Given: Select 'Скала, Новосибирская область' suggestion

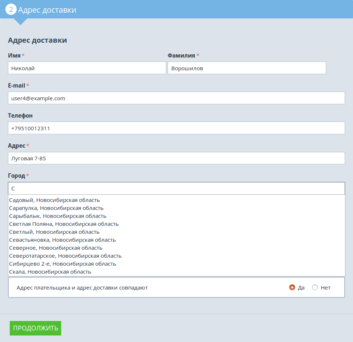Looking at the screenshot, I should click(50, 272).
